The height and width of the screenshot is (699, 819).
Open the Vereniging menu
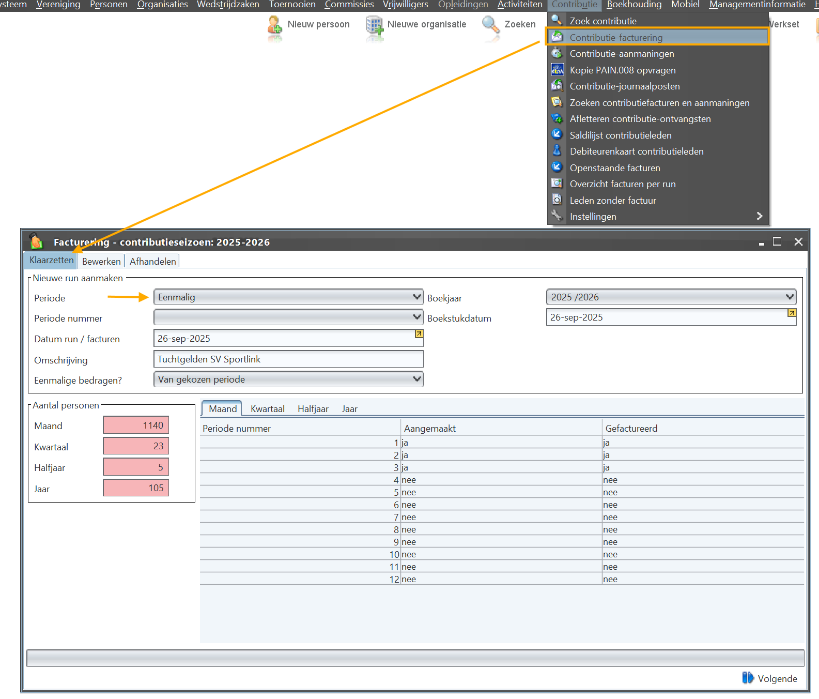coord(58,5)
